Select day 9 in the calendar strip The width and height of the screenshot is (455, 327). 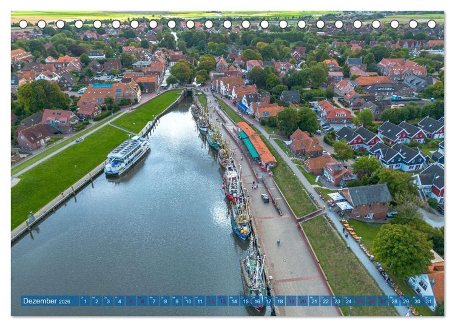177,301
